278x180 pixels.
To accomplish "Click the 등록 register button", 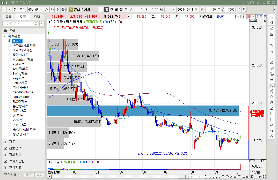I will coord(29,175).
